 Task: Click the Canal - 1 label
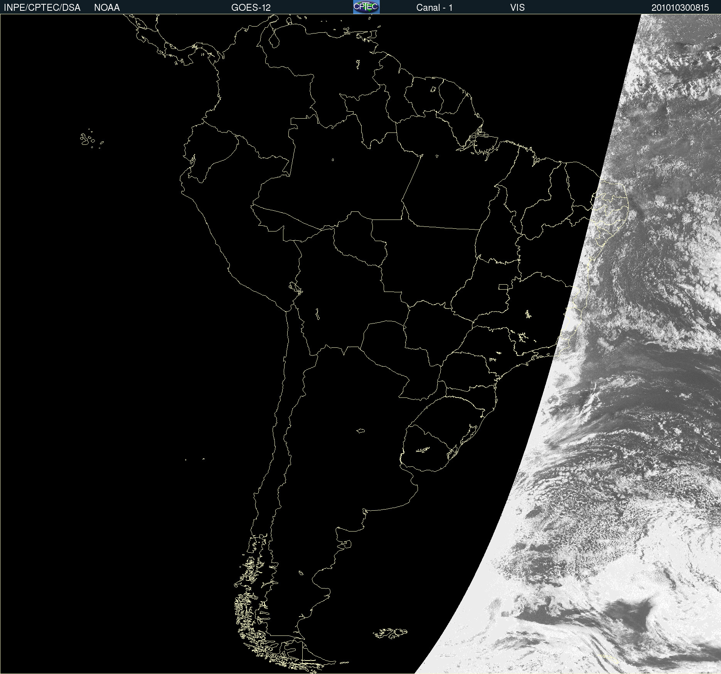[435, 8]
